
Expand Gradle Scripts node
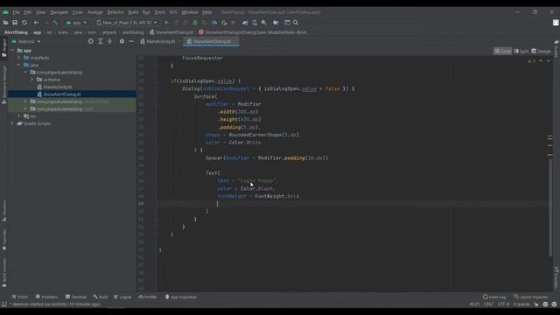pos(12,123)
